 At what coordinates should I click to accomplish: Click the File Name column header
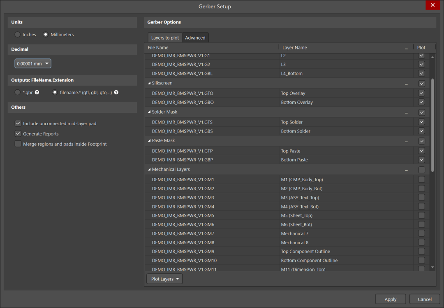(x=212, y=47)
